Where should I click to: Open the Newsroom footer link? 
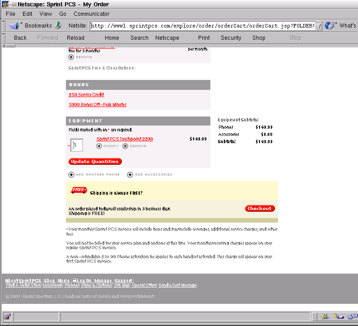point(52,285)
